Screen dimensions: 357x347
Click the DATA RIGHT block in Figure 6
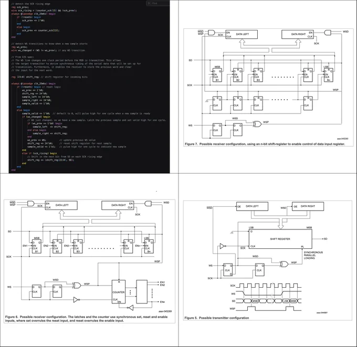coord(118,205)
